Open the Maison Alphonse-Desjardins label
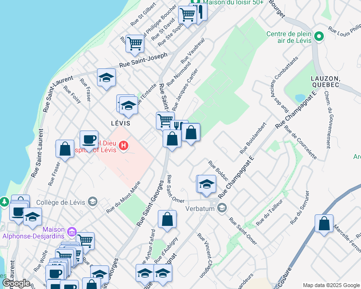 34,233
